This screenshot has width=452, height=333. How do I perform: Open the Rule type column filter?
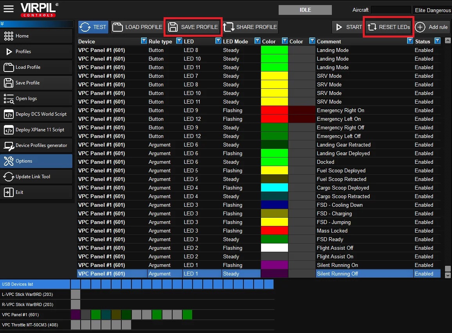point(179,41)
